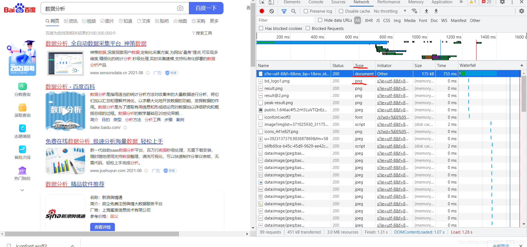527x247 pixels.
Task: Enable the Preserve log checkbox
Action: [306, 11]
